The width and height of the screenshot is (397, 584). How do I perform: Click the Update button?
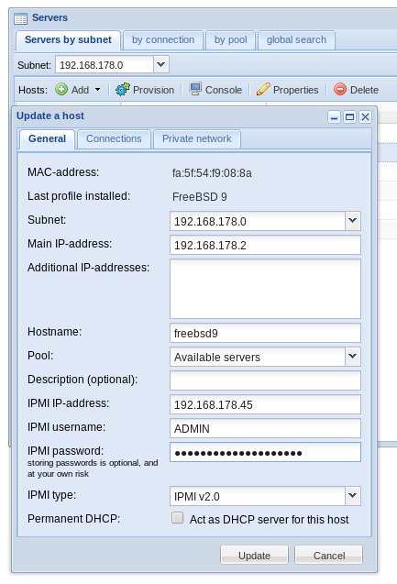coord(254,556)
